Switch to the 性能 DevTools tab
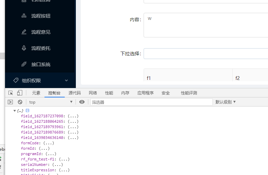This screenshot has height=175, width=268. [x=109, y=93]
